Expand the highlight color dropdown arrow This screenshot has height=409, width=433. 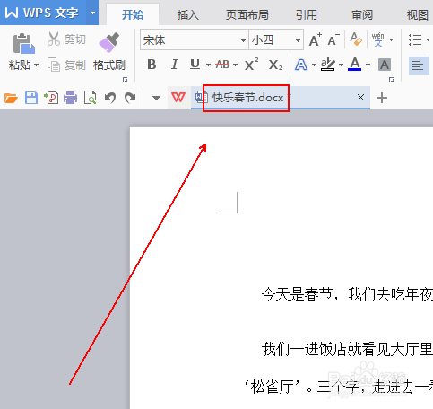point(341,65)
